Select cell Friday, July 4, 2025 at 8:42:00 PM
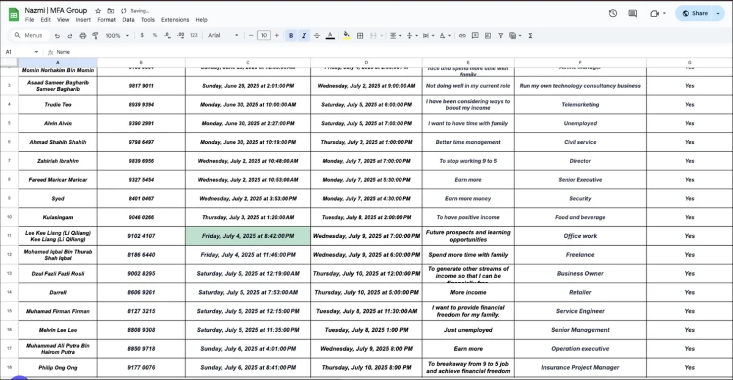This screenshot has height=380, width=733. (248, 236)
